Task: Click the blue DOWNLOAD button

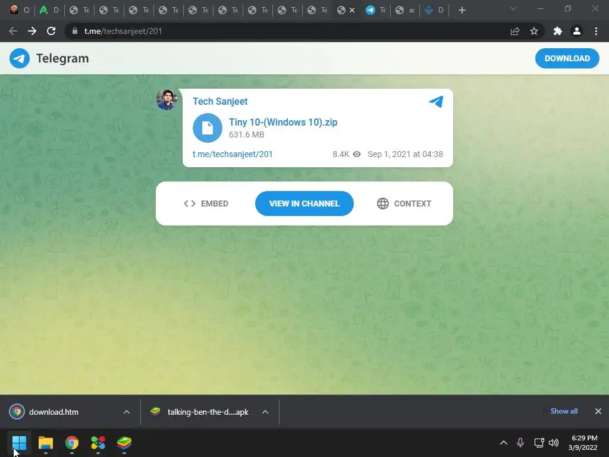Action: pyautogui.click(x=567, y=58)
